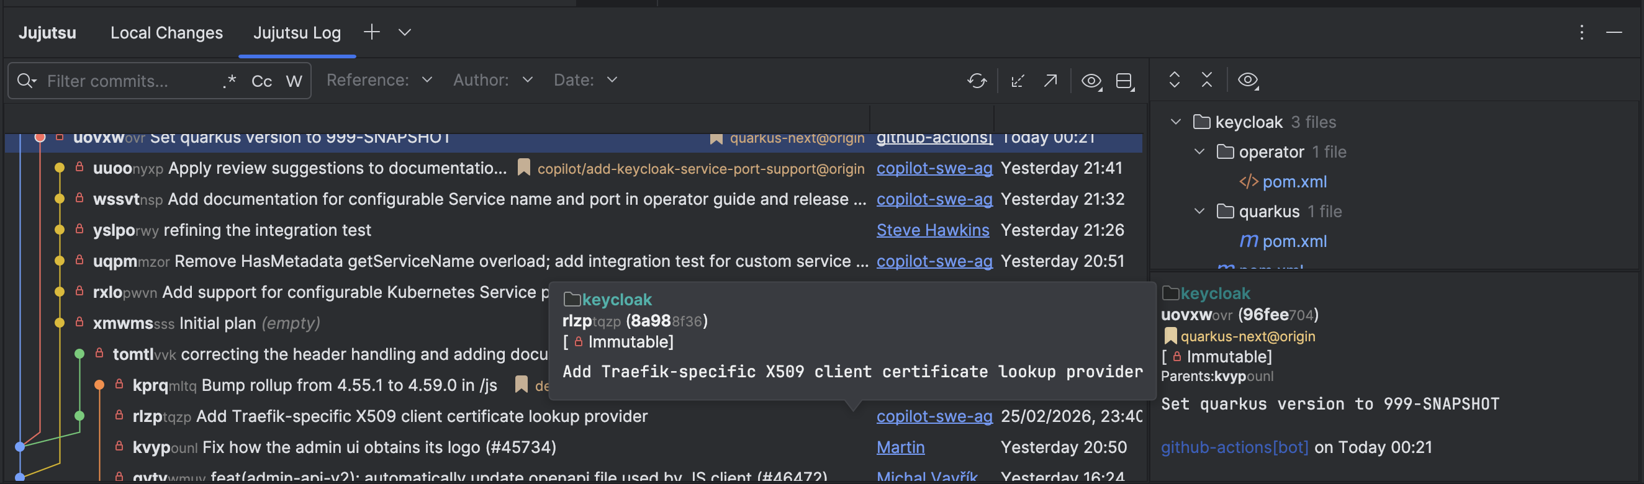This screenshot has height=484, width=1644.
Task: Click orange graph node of kprq commit
Action: pos(99,385)
